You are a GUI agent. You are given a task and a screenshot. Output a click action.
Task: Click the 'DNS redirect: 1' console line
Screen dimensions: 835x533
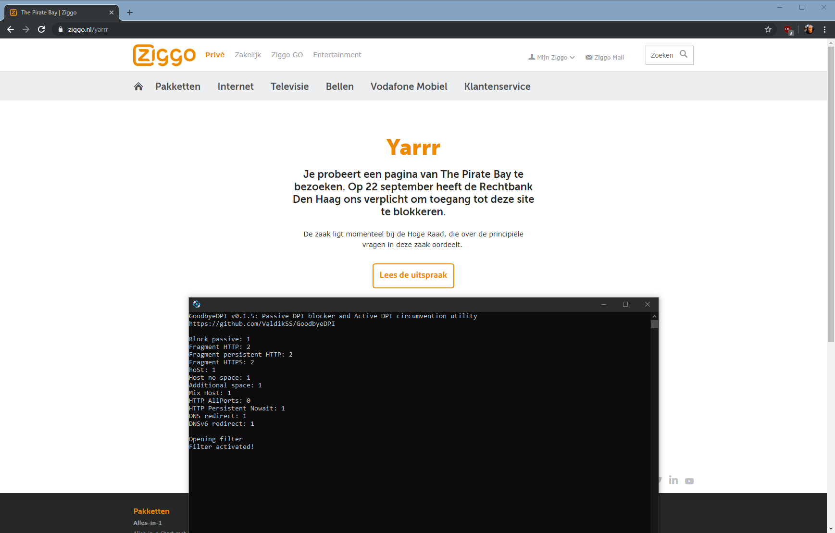pos(218,416)
